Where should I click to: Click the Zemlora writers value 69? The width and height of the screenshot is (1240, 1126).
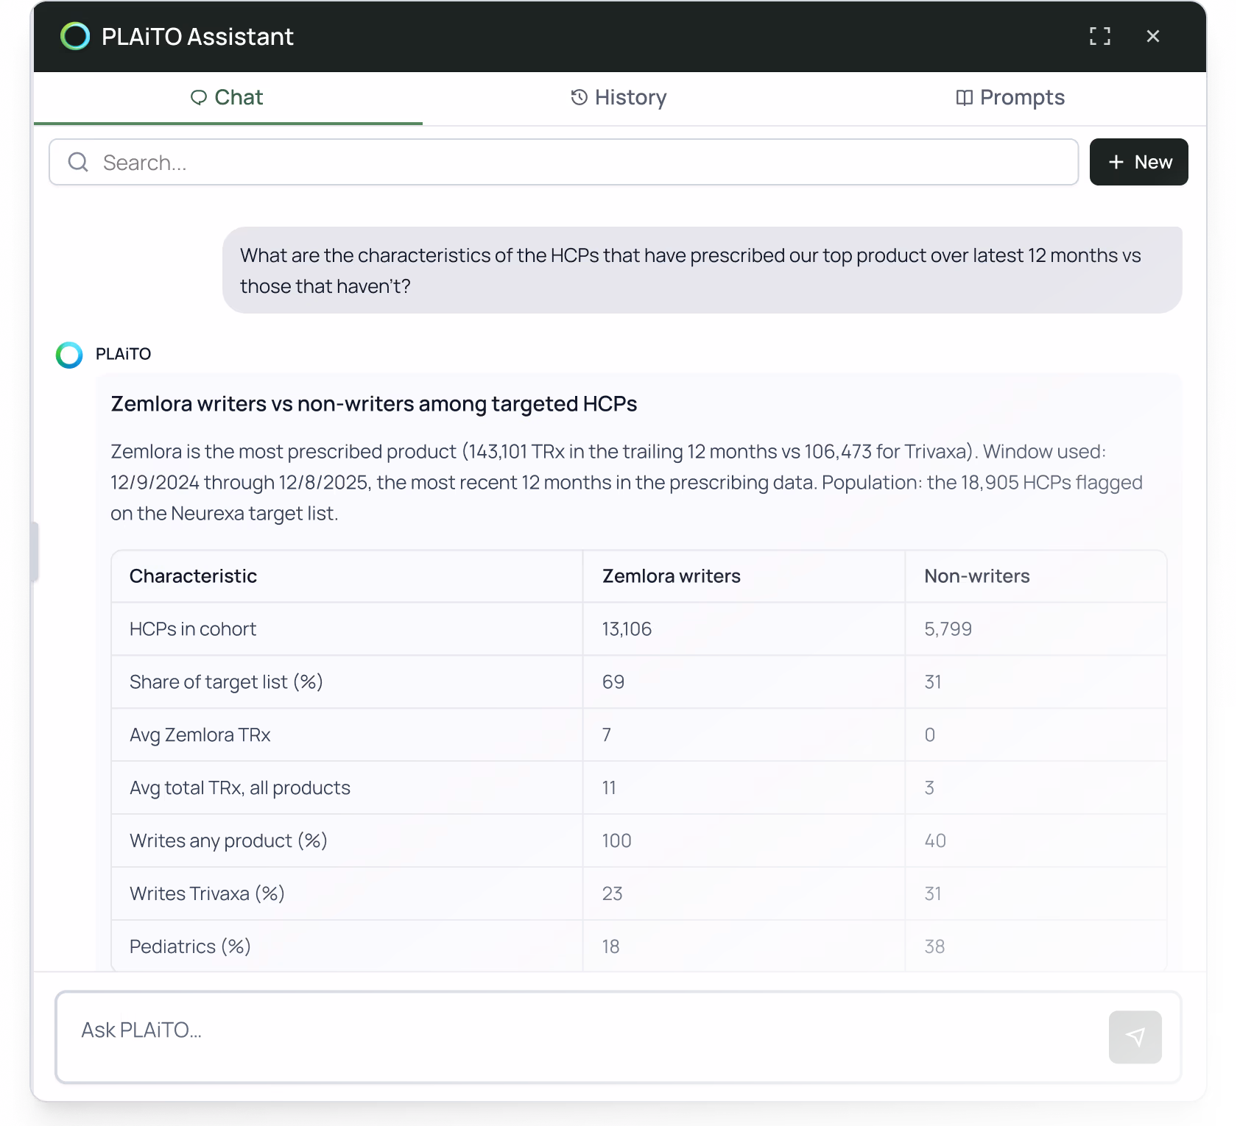[613, 682]
